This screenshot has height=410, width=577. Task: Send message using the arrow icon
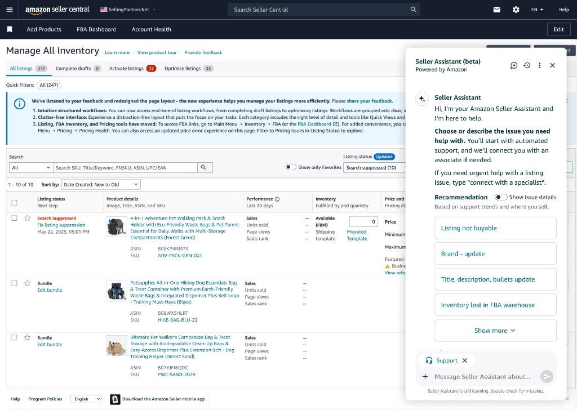coord(546,376)
